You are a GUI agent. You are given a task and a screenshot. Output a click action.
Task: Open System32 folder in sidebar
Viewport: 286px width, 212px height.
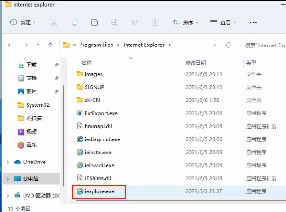pyautogui.click(x=33, y=105)
